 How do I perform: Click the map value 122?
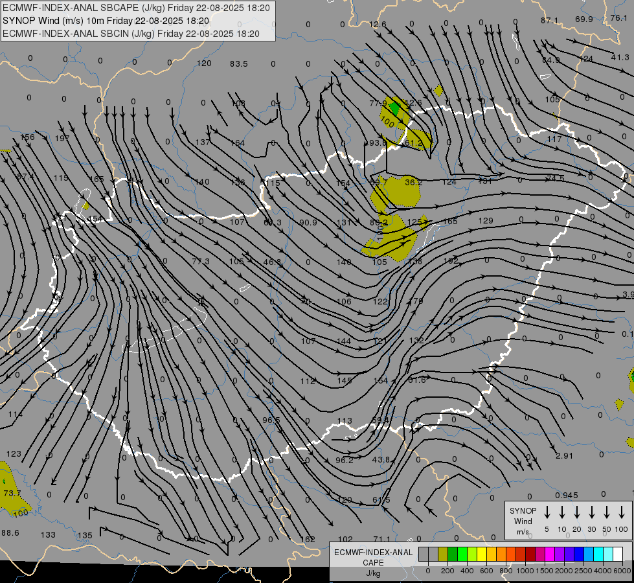tap(380, 302)
